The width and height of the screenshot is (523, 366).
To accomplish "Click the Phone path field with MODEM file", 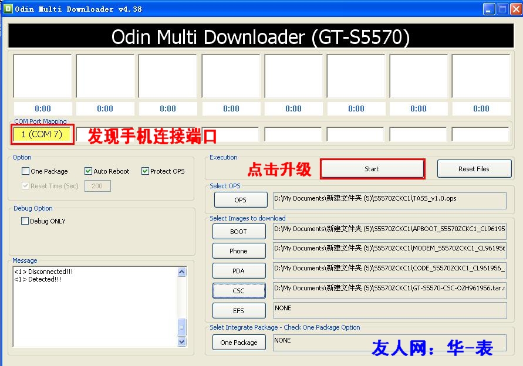I will pos(390,251).
